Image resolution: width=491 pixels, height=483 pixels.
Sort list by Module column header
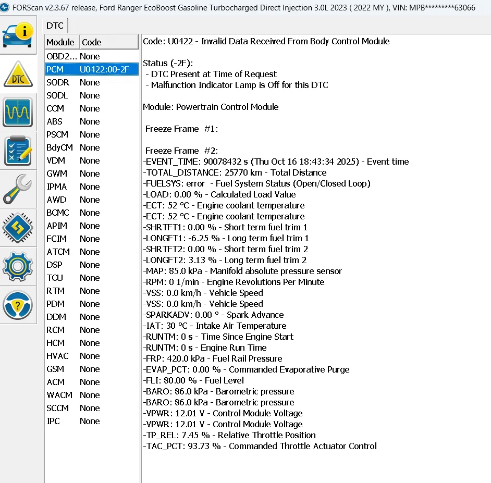pyautogui.click(x=60, y=42)
